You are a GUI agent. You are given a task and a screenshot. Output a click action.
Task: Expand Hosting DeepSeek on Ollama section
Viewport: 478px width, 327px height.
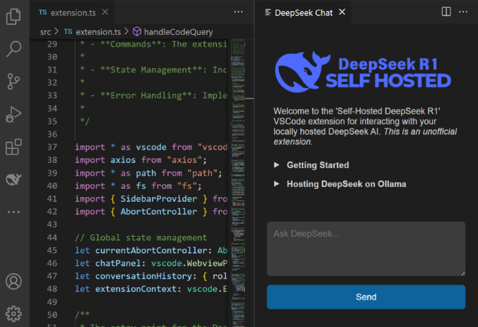point(346,184)
